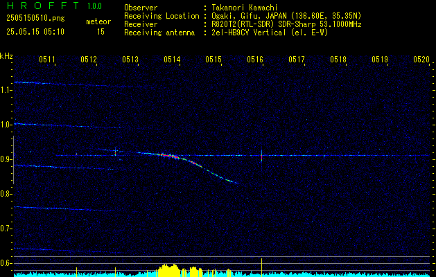Click the 0.6 frequency axis label
The height and width of the screenshot is (277, 436).
point(5,263)
